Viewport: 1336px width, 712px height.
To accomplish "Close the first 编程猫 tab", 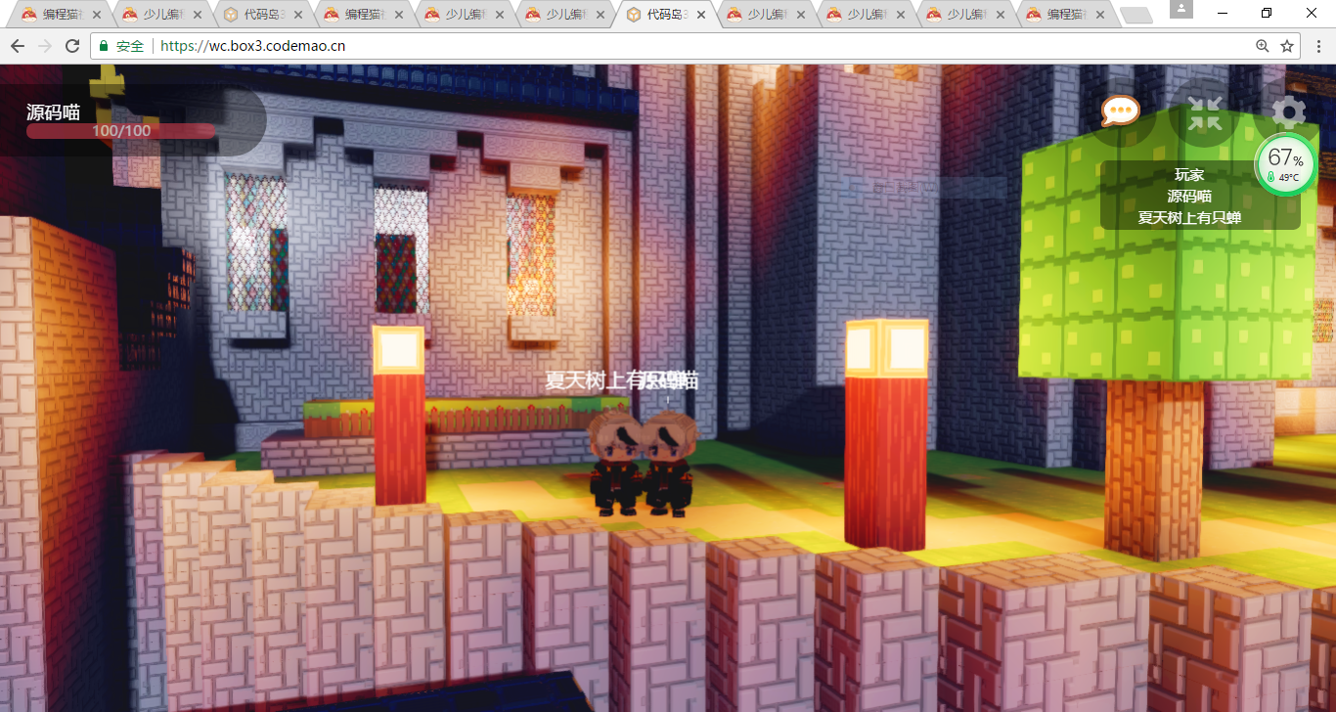I will pyautogui.click(x=97, y=15).
